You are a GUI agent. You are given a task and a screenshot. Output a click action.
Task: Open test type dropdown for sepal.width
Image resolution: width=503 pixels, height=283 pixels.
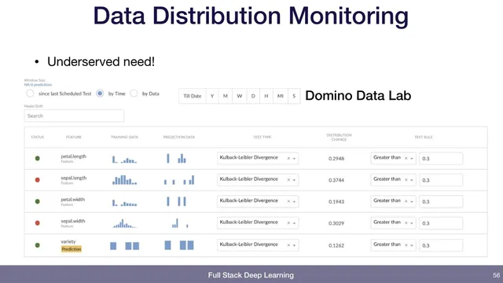(x=258, y=222)
